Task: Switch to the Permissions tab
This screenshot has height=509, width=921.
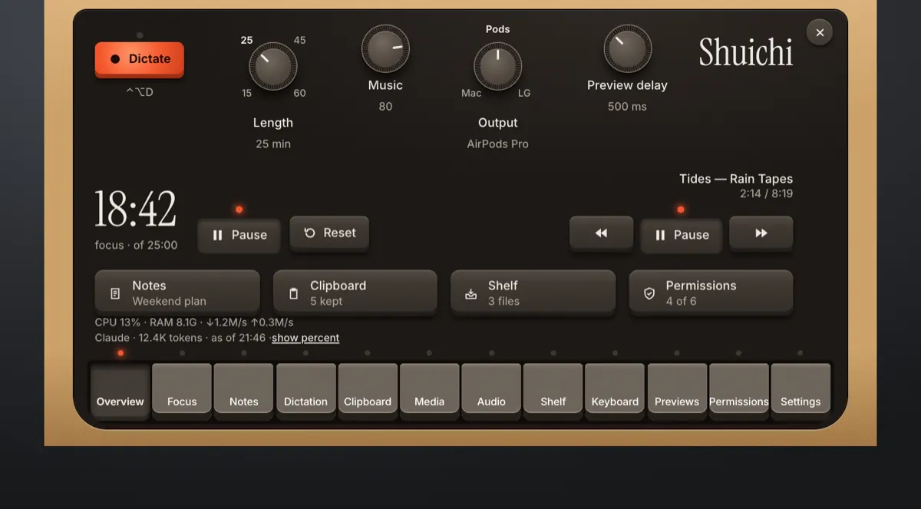Action: coord(738,391)
